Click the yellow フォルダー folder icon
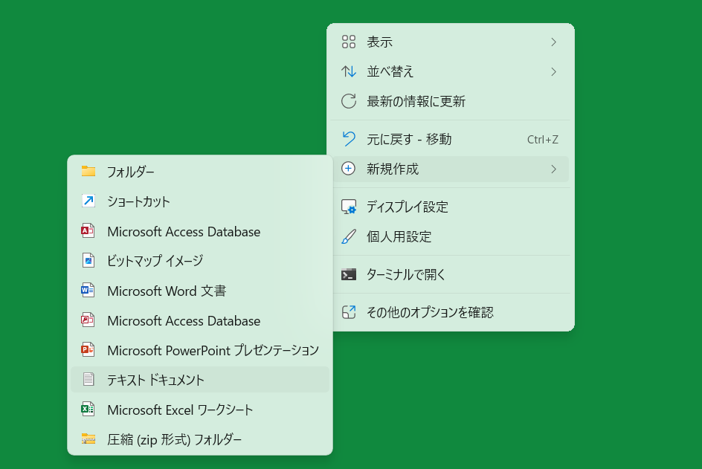The height and width of the screenshot is (469, 702). 88,172
